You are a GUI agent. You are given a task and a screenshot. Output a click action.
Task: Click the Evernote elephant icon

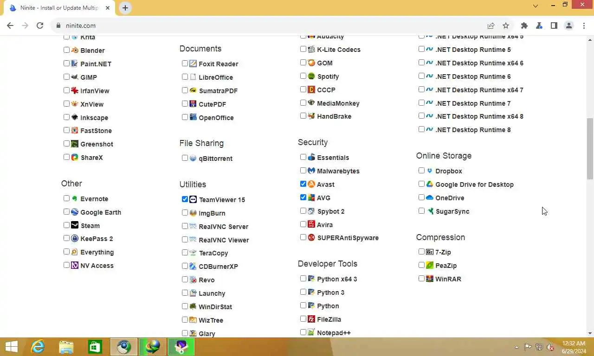pyautogui.click(x=74, y=198)
